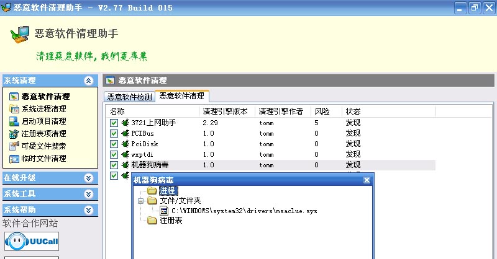Click 发现 status in PCIBus row
The image size is (497, 259).
[353, 133]
